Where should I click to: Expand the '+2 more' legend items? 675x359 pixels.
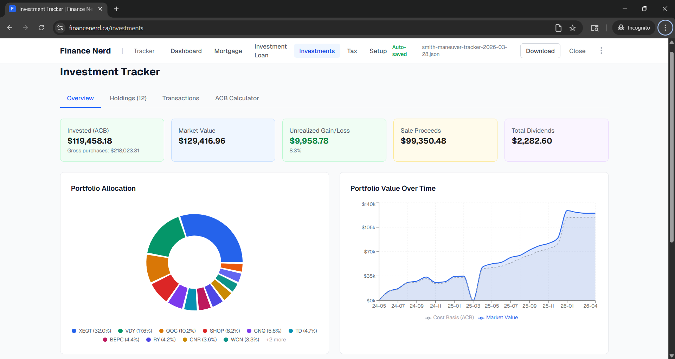(276, 339)
